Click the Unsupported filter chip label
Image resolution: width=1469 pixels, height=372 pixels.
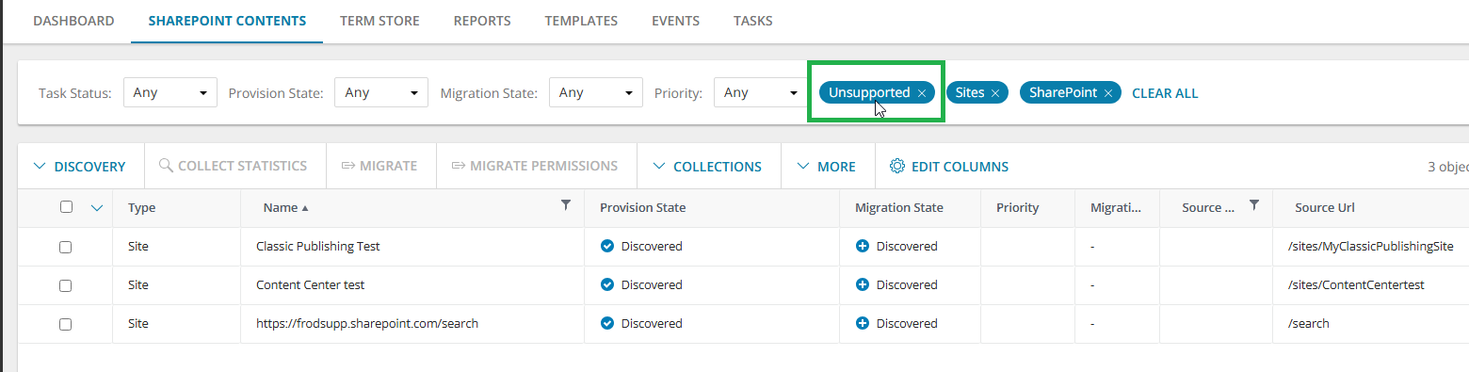(x=869, y=93)
